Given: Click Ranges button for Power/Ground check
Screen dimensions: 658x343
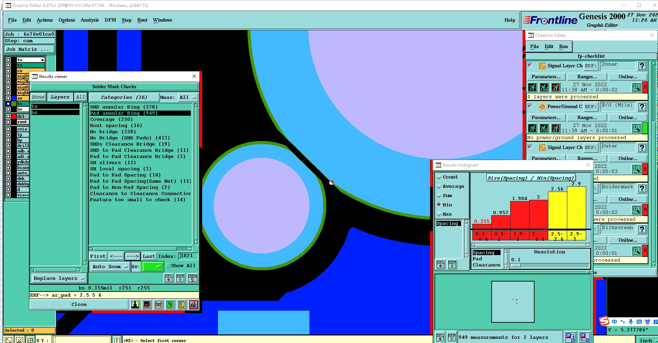Looking at the screenshot, I should (x=587, y=118).
